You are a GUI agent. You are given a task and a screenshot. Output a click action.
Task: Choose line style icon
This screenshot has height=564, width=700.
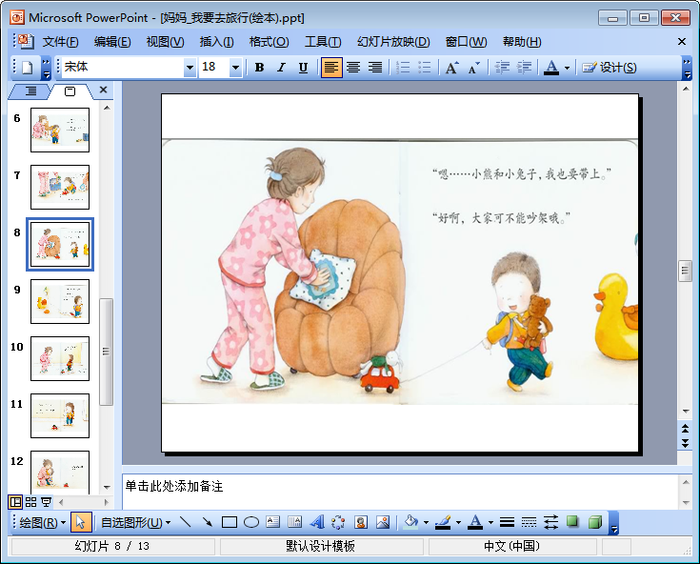507,522
